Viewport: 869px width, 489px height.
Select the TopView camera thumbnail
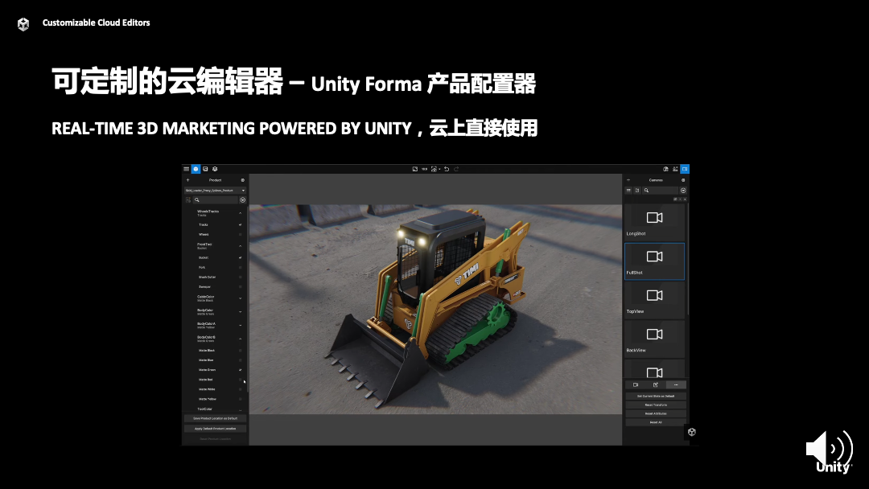654,300
